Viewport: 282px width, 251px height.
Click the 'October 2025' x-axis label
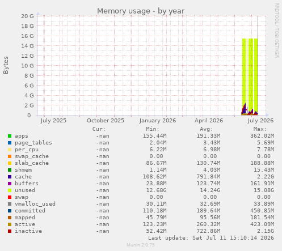pos(106,121)
